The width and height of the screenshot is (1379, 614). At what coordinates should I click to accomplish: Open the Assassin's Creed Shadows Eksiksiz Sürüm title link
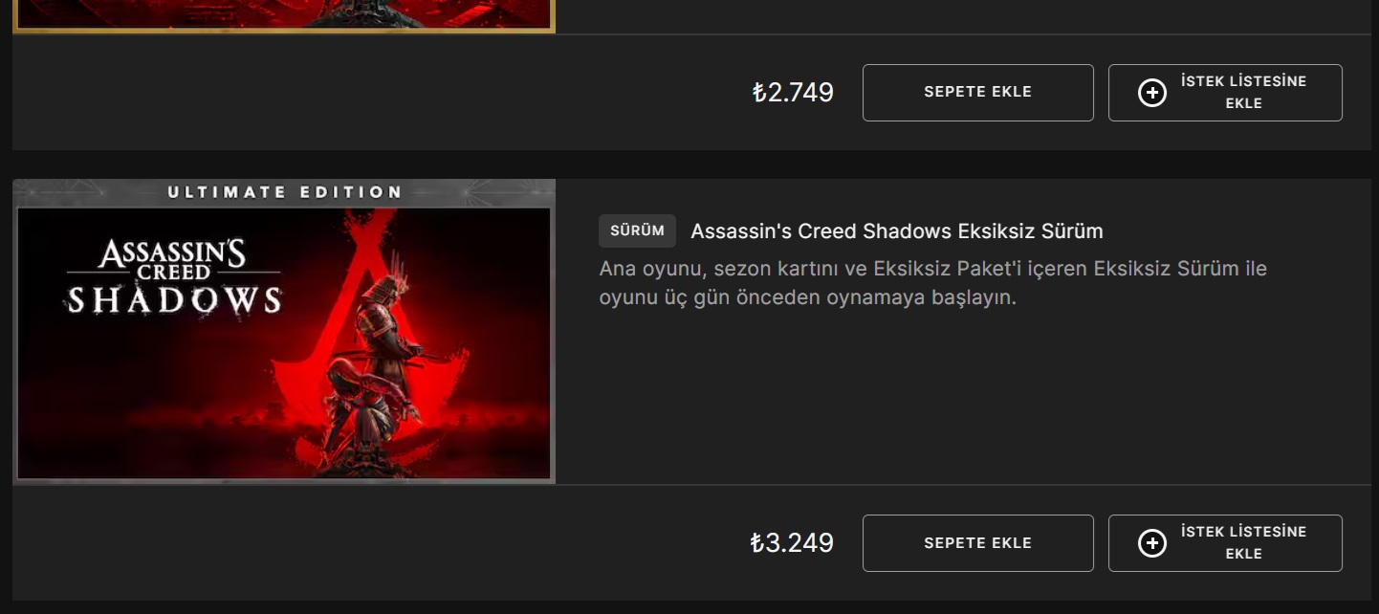click(x=897, y=231)
